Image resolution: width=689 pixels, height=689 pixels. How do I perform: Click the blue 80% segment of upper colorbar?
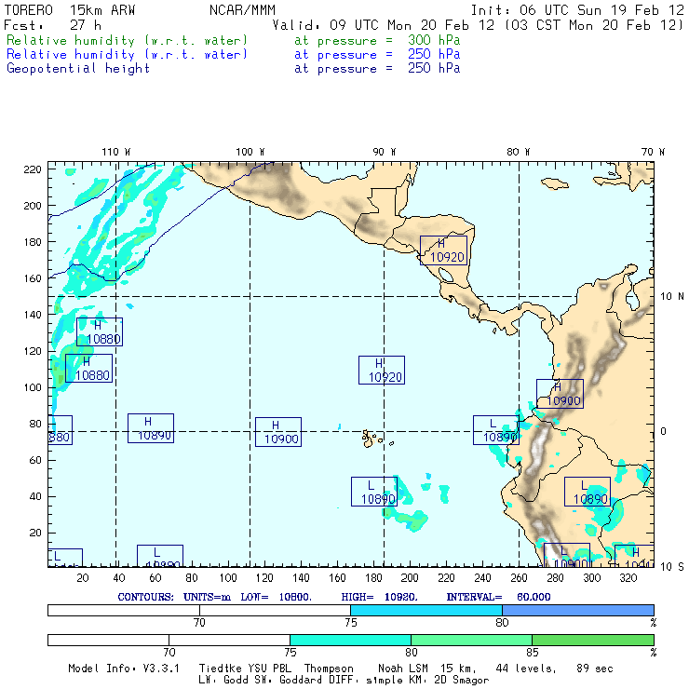577,609
